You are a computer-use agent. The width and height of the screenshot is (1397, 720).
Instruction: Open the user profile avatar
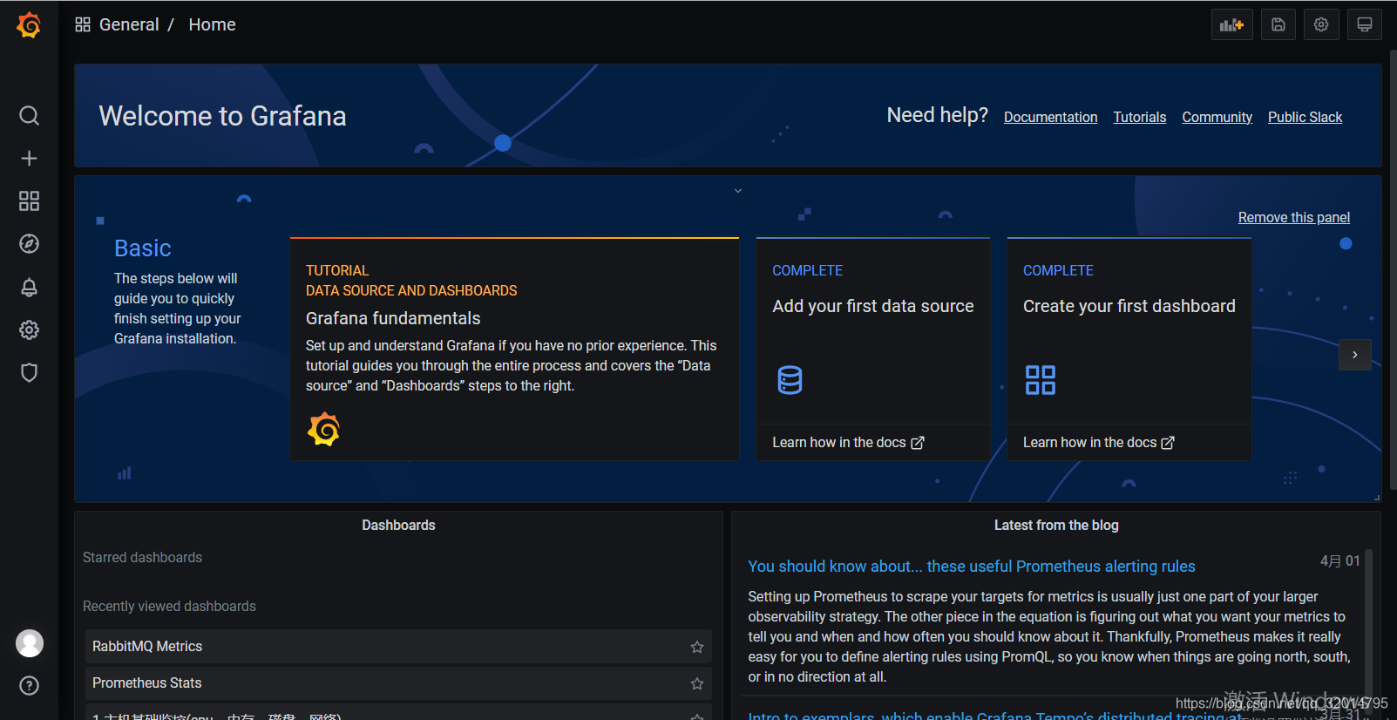point(30,643)
